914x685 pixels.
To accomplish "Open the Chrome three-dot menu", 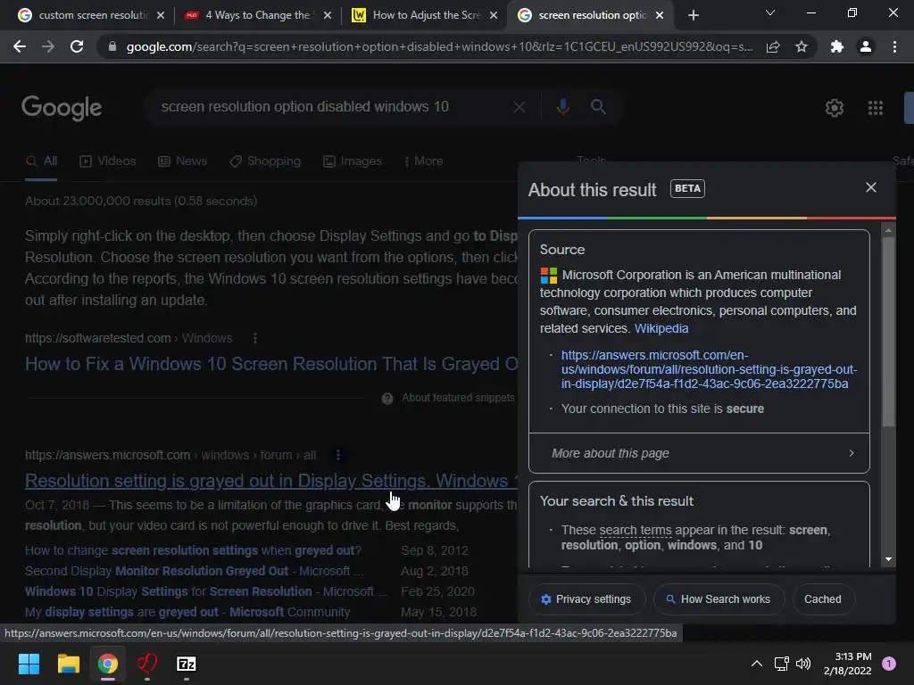I will coord(894,46).
